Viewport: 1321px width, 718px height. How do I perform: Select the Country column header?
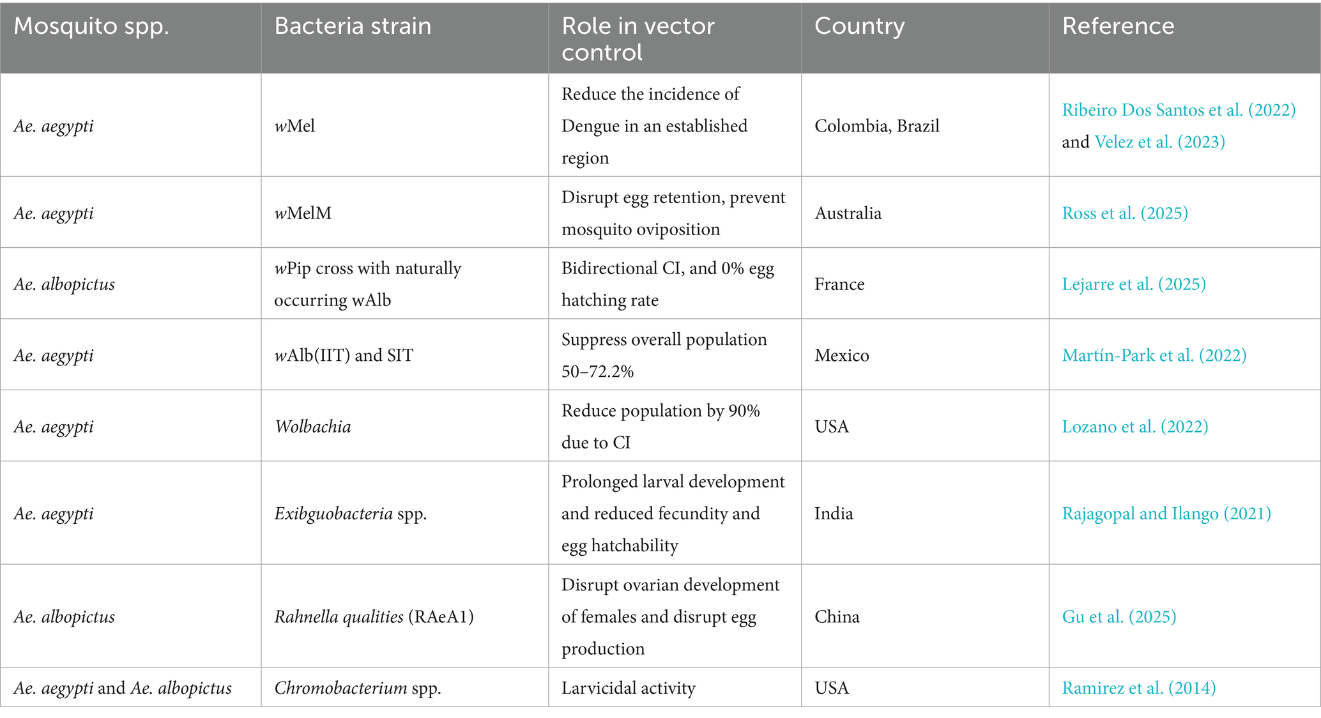click(859, 26)
